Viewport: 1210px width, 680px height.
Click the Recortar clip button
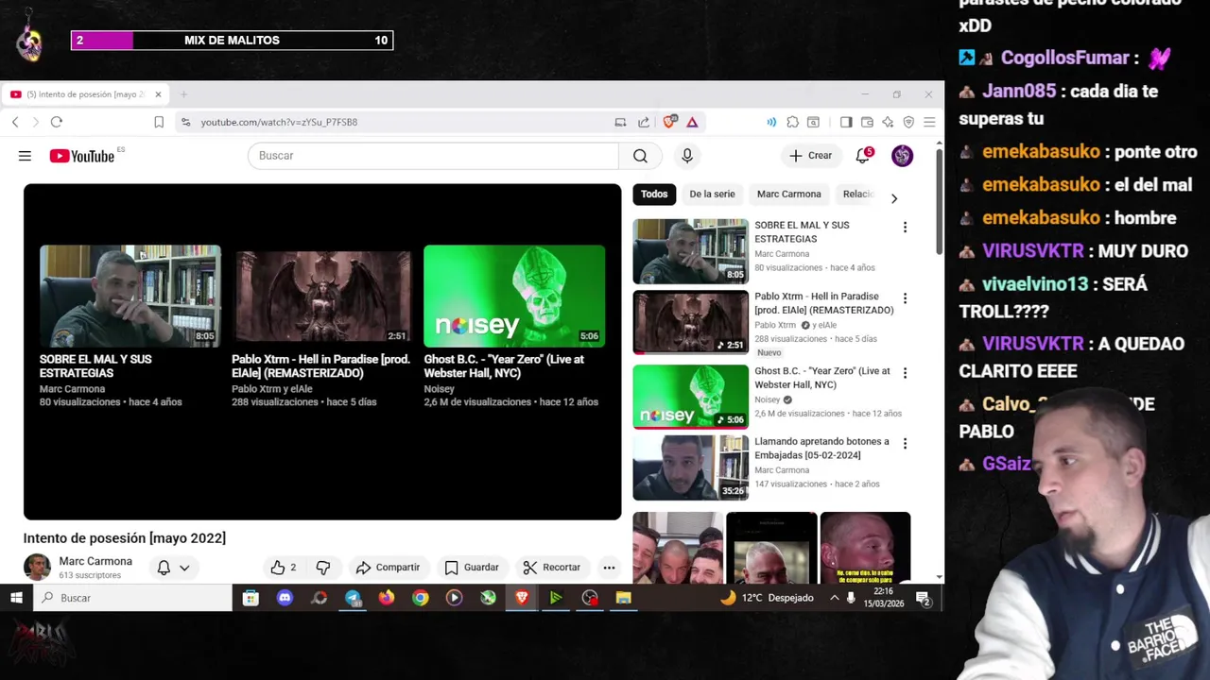[552, 568]
